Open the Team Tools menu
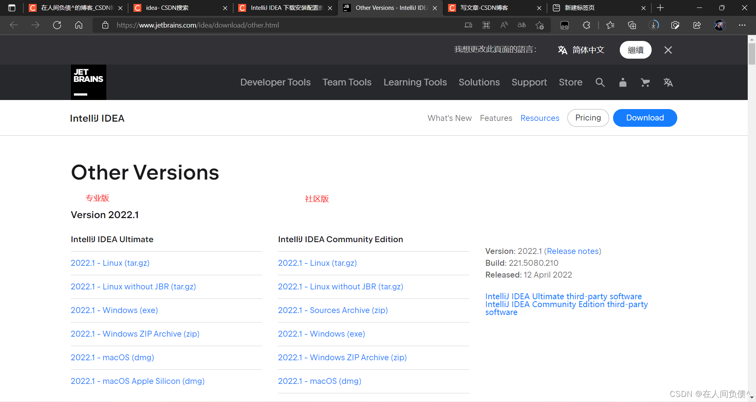Viewport: 756px width, 402px height. [347, 82]
